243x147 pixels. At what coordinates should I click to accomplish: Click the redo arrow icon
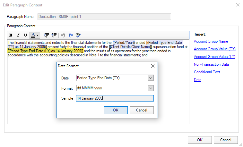click(71, 35)
